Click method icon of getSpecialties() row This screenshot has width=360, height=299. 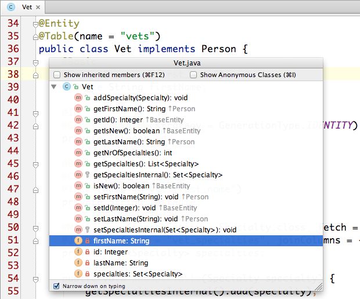click(x=78, y=163)
